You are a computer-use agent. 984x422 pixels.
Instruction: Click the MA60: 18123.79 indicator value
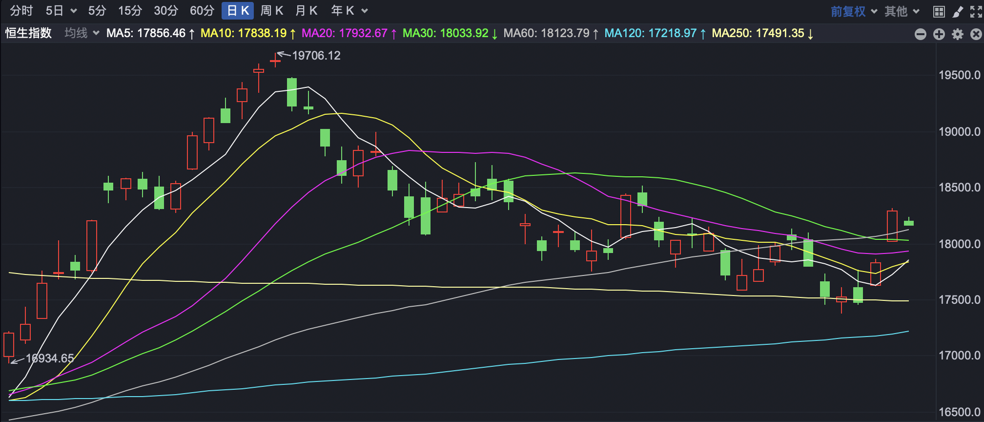pyautogui.click(x=551, y=33)
